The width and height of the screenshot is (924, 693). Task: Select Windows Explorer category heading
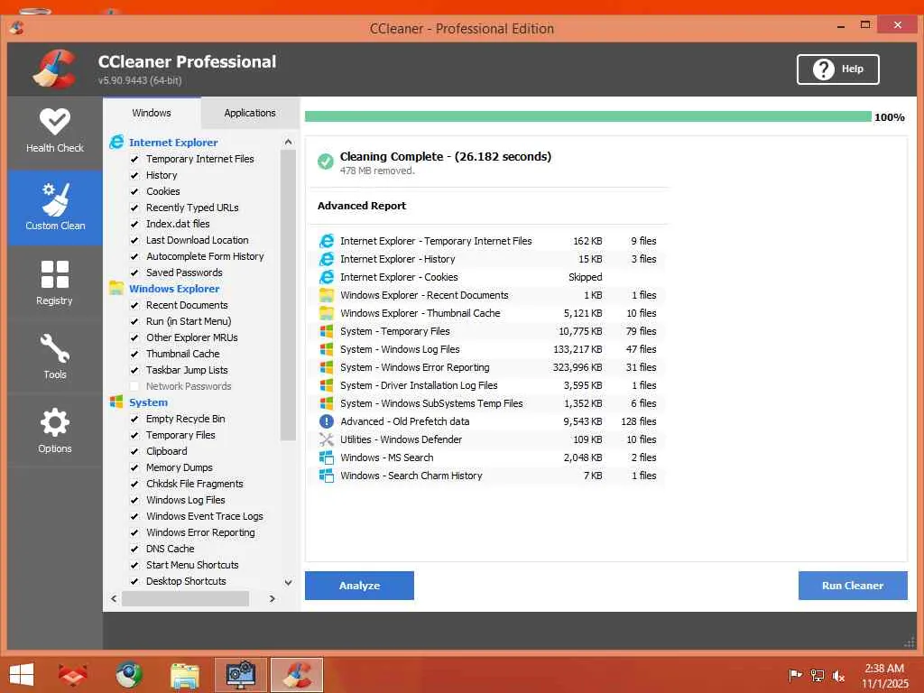click(174, 289)
